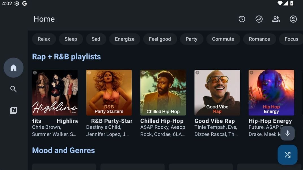Select the Relax mood chip
The width and height of the screenshot is (303, 170).
click(x=44, y=39)
